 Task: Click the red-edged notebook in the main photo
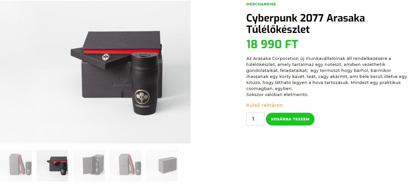(x=121, y=42)
